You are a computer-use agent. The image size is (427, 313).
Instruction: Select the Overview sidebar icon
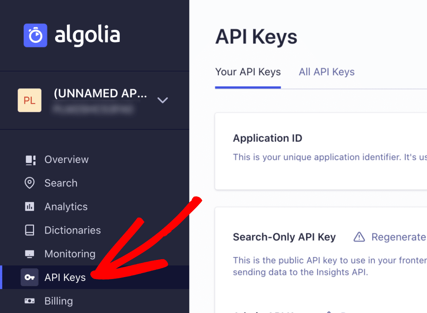[29, 159]
